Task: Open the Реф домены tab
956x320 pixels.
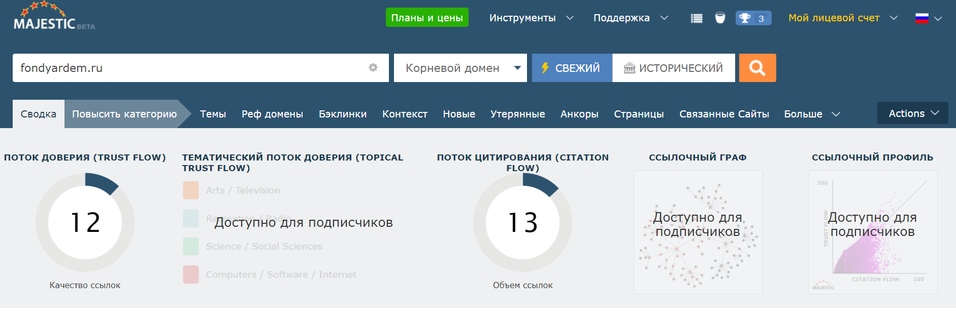Action: tap(272, 114)
